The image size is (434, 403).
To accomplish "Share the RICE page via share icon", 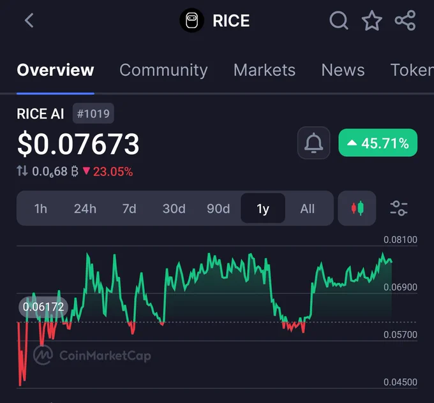I will (405, 20).
